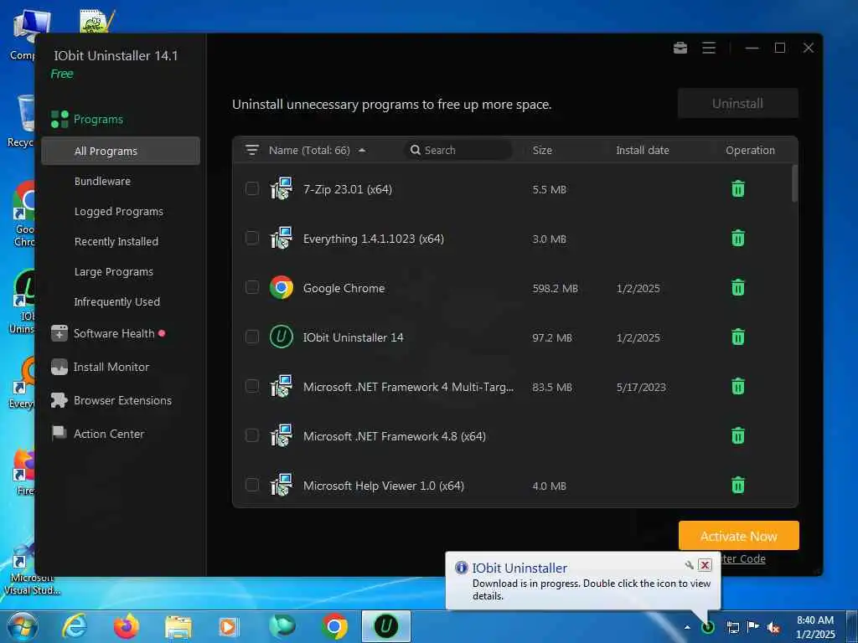Open Windows Explorer folder in taskbar

178,626
